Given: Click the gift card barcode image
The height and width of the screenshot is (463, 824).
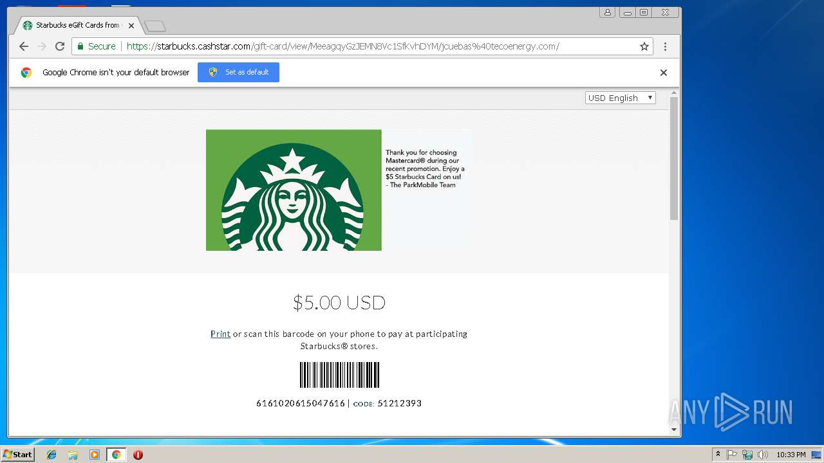Looking at the screenshot, I should click(339, 375).
